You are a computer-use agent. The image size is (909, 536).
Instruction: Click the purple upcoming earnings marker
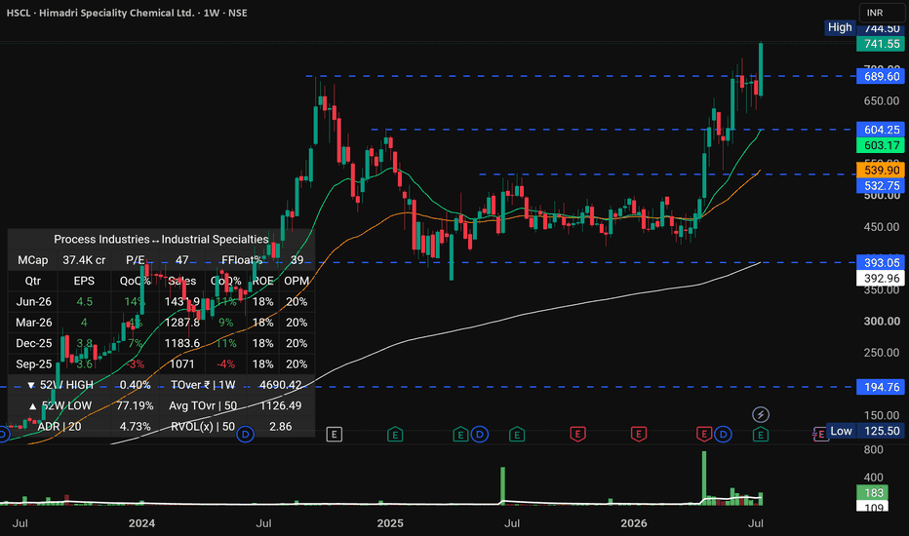pyautogui.click(x=820, y=434)
